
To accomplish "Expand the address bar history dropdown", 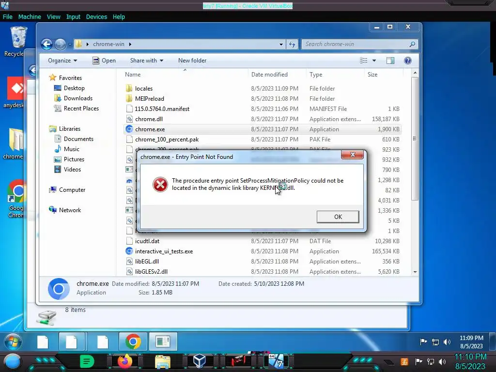I will (281, 44).
